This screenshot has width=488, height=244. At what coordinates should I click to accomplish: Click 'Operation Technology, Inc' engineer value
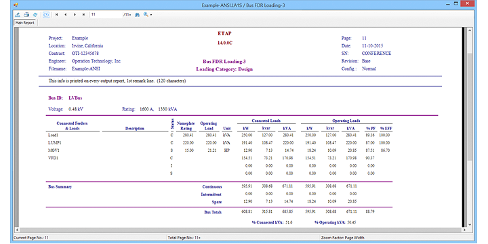[96, 61]
